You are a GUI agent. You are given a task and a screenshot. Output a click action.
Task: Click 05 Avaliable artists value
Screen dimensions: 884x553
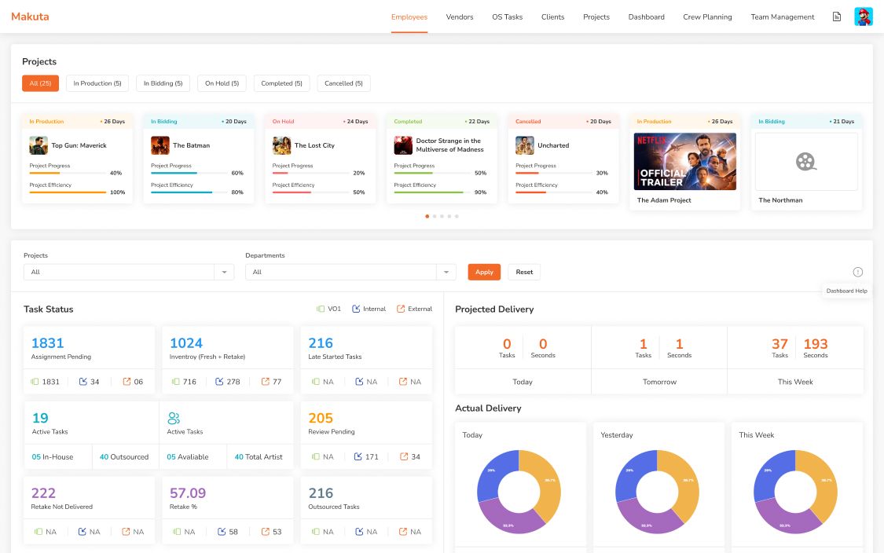[x=188, y=457]
